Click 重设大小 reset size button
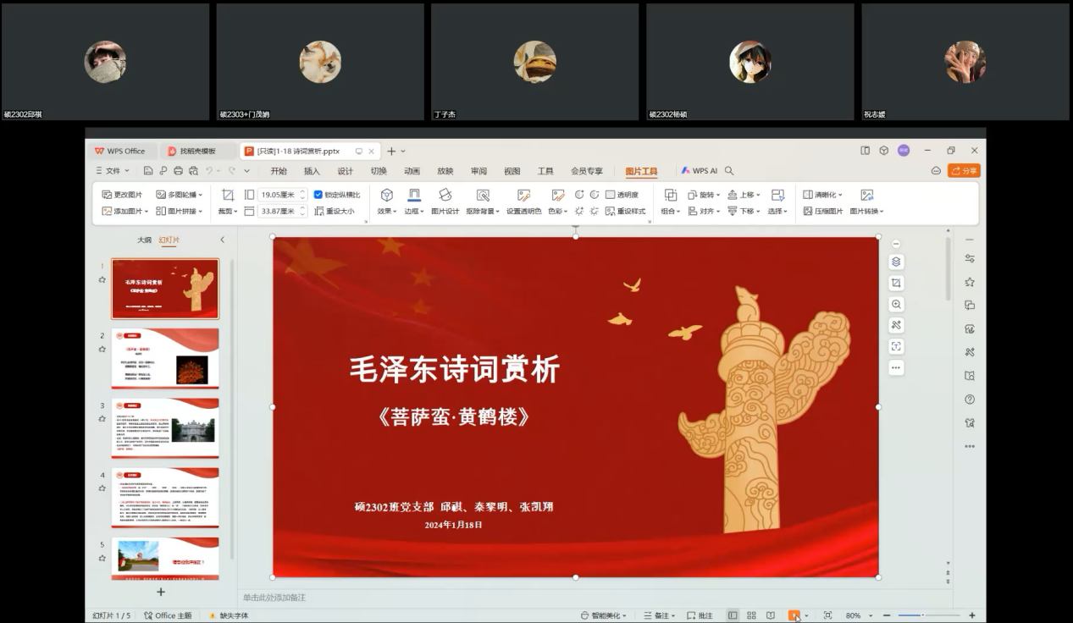Viewport: 1073px width, 623px height. (335, 211)
